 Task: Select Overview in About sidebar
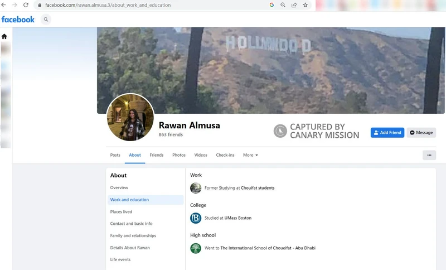pos(119,187)
